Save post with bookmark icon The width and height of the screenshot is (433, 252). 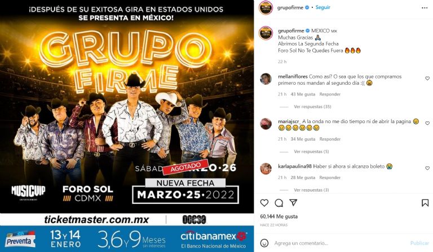coord(425,203)
